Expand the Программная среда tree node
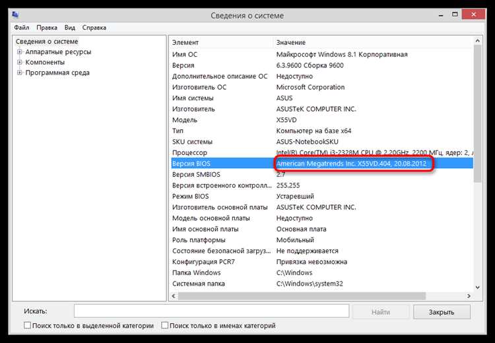Screen dimensions: 495x343 (20, 73)
